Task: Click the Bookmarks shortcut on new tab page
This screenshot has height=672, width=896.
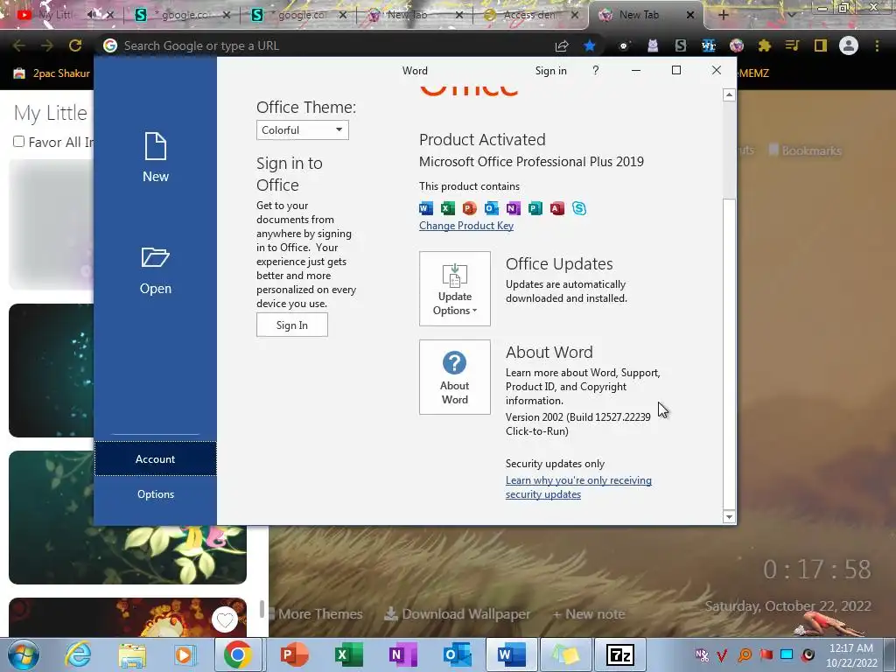Action: point(805,150)
